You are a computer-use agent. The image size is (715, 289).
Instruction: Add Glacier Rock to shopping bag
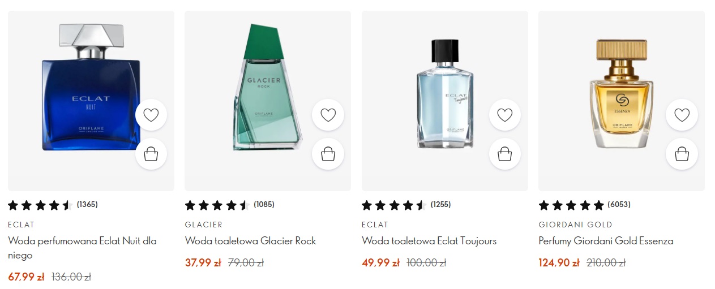pos(328,154)
